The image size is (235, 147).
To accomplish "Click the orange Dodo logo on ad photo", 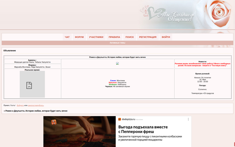I will (54, 122).
